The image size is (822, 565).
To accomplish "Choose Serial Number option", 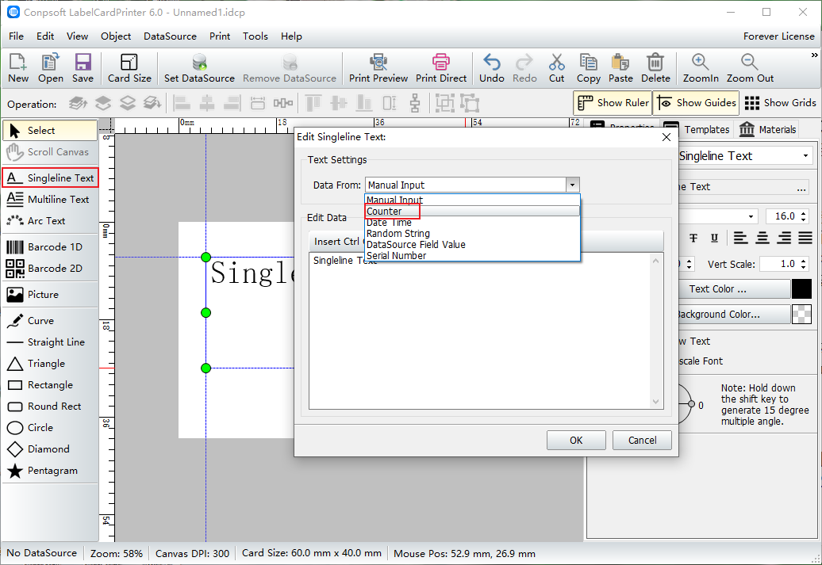I will tap(472, 255).
